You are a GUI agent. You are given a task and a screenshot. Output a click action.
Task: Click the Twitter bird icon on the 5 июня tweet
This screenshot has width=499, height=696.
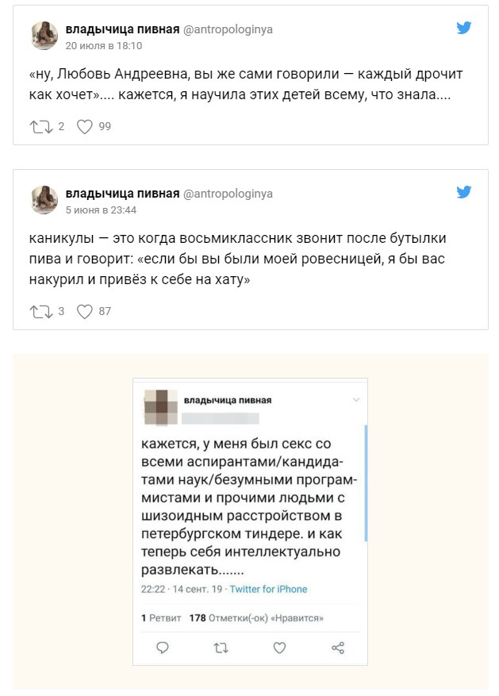pyautogui.click(x=464, y=192)
